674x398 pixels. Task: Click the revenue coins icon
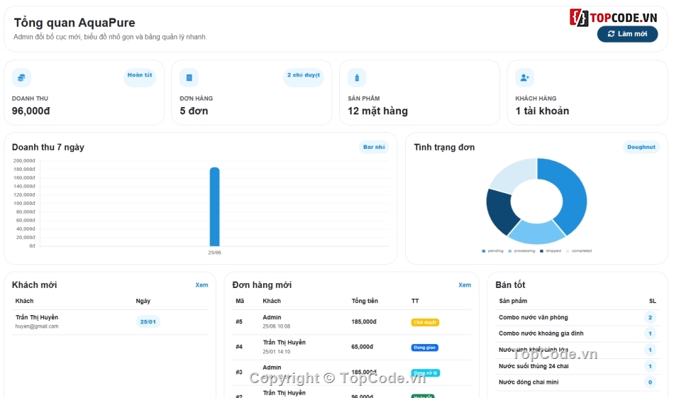[x=21, y=78]
